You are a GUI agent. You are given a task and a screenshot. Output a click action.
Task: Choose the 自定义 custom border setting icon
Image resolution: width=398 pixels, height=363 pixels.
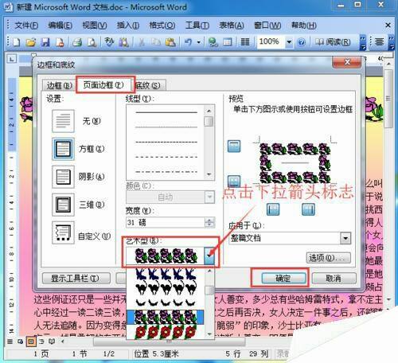click(x=63, y=232)
